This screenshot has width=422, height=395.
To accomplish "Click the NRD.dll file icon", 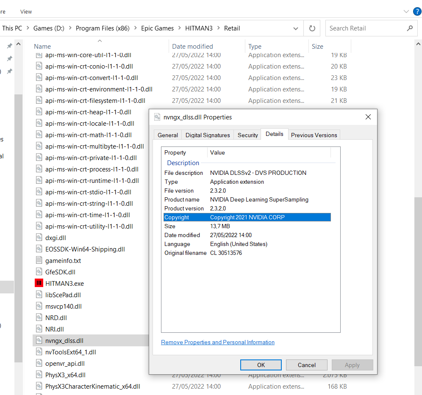I will point(39,317).
